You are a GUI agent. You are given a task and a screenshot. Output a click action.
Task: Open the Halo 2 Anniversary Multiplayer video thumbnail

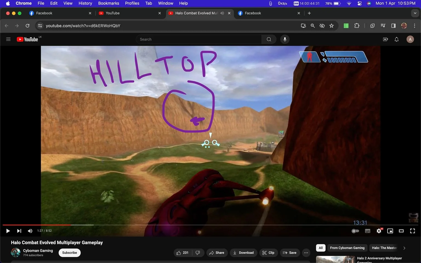[335, 259]
